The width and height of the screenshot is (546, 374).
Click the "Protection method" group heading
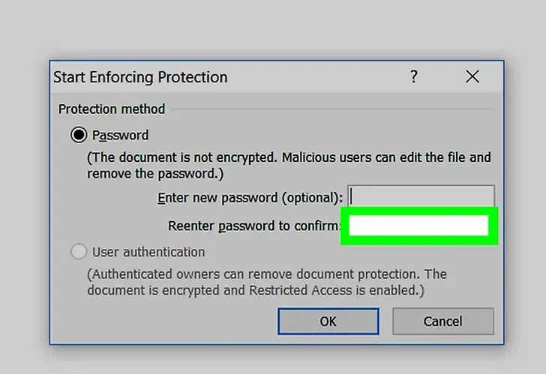pyautogui.click(x=112, y=109)
